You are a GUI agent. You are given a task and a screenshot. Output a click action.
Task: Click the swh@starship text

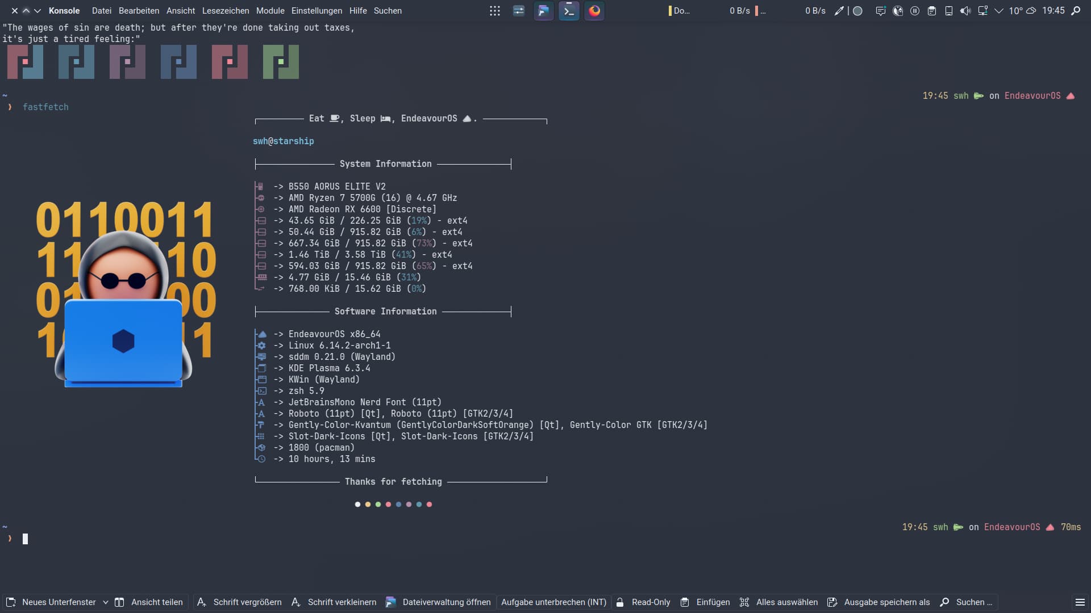[284, 141]
